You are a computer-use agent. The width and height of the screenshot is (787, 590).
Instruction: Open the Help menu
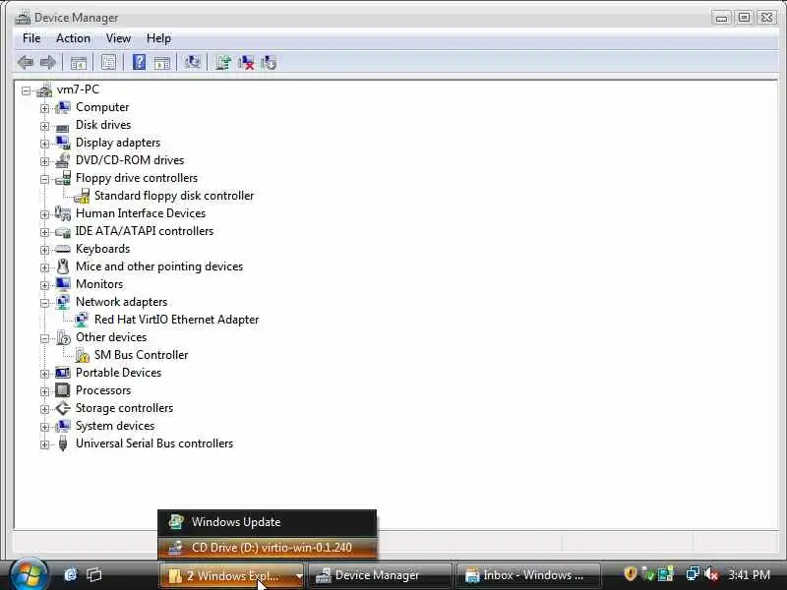click(x=158, y=38)
